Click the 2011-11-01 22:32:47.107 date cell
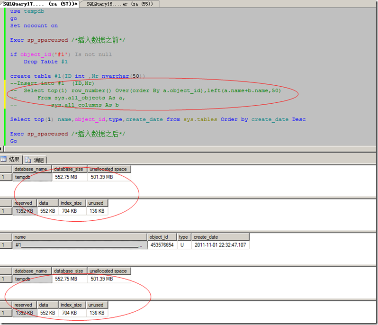This screenshot has height=325, width=378. click(220, 245)
